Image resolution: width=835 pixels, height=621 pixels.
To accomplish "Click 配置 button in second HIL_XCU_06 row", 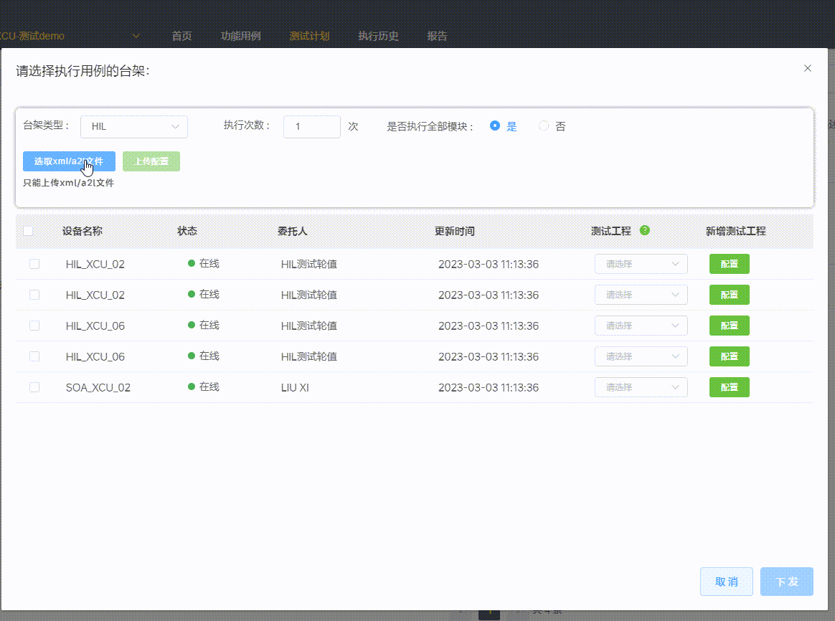I will click(730, 356).
